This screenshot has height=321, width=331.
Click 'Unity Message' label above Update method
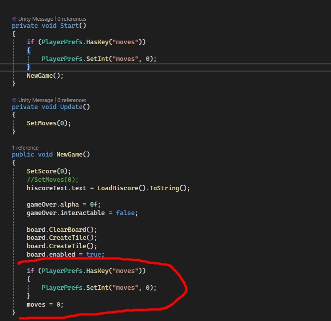point(36,100)
